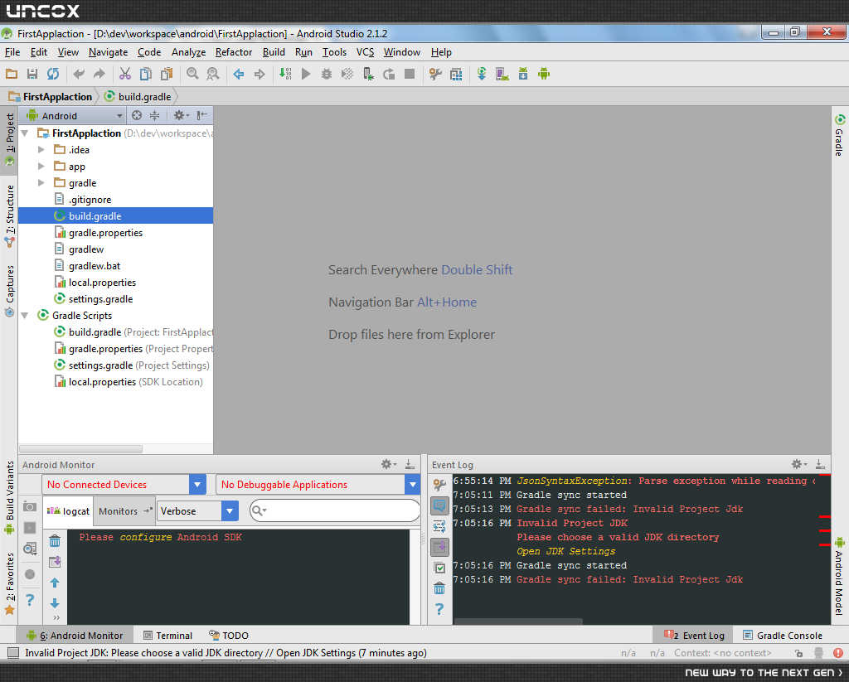This screenshot has width=849, height=682.
Task: Expand the .idea folder
Action: point(41,149)
